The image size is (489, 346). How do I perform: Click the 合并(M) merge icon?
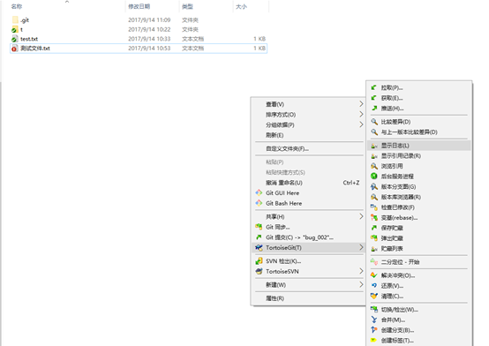[x=374, y=320]
